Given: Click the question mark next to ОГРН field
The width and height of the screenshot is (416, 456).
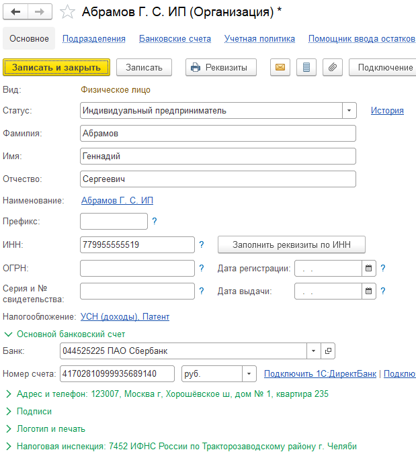Looking at the screenshot, I should pyautogui.click(x=202, y=268).
